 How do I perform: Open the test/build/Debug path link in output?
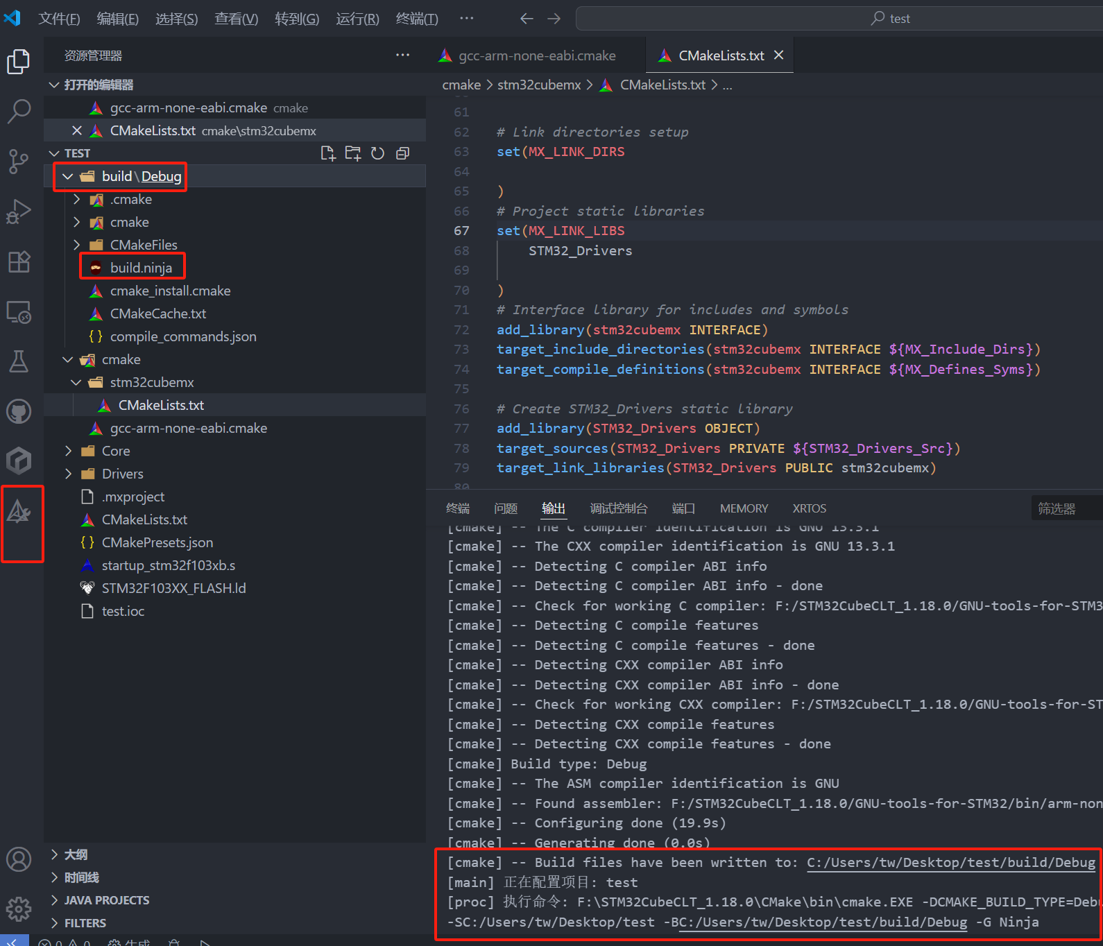[951, 863]
